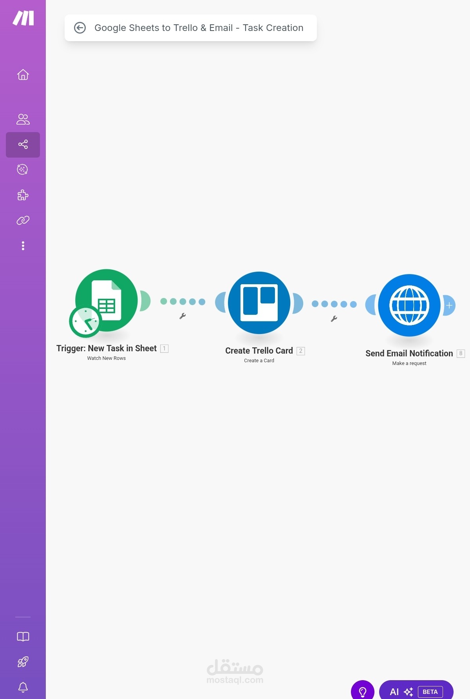Image resolution: width=470 pixels, height=699 pixels.
Task: Click the blue dotted connector after Trello
Action: 334,304
